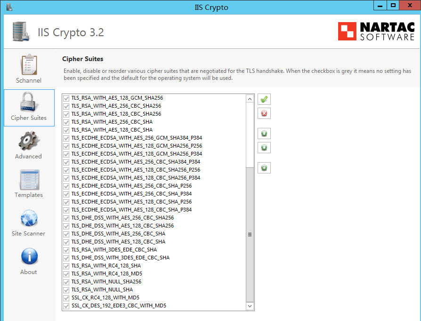Open the Templates section
Viewport: 421px width, 321px height.
[29, 184]
